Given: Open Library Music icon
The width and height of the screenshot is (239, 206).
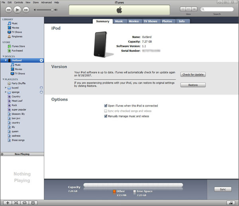Looking at the screenshot, I should click(9, 24).
